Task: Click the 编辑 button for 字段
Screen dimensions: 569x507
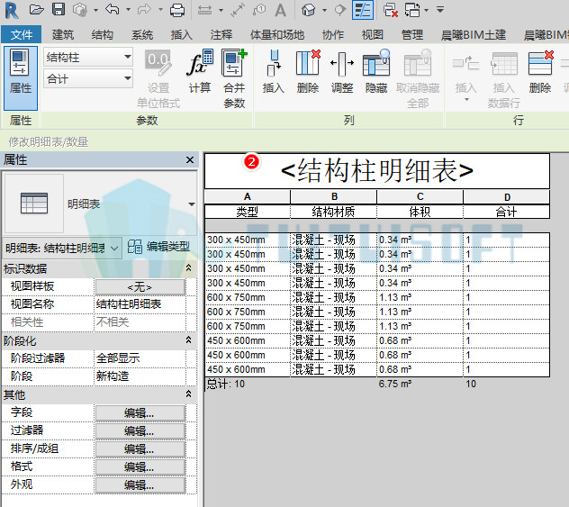Action: (140, 413)
